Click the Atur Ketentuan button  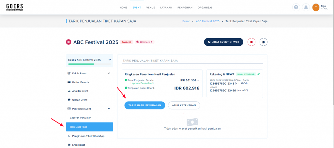click(184, 105)
